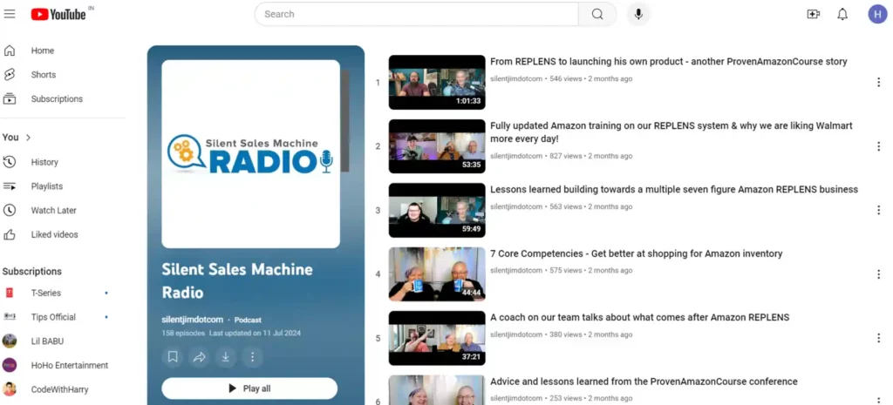This screenshot has width=893, height=405.
Task: Open 'A coach on our team' video title
Action: point(639,317)
